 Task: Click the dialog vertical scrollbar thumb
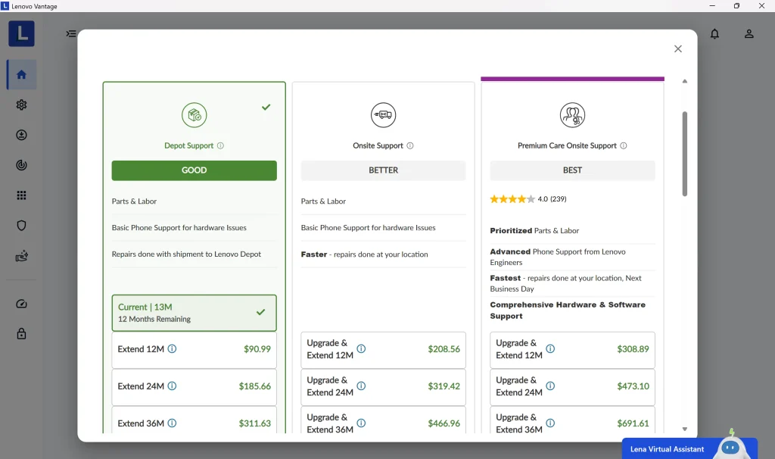click(684, 154)
